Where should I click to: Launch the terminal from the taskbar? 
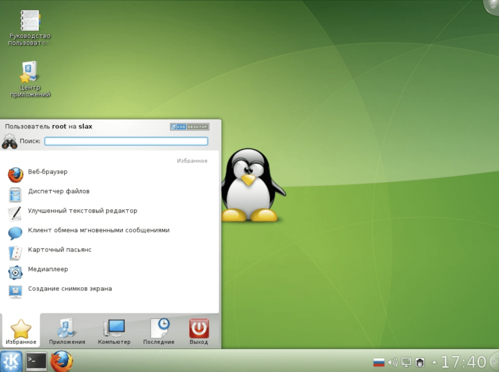36,361
